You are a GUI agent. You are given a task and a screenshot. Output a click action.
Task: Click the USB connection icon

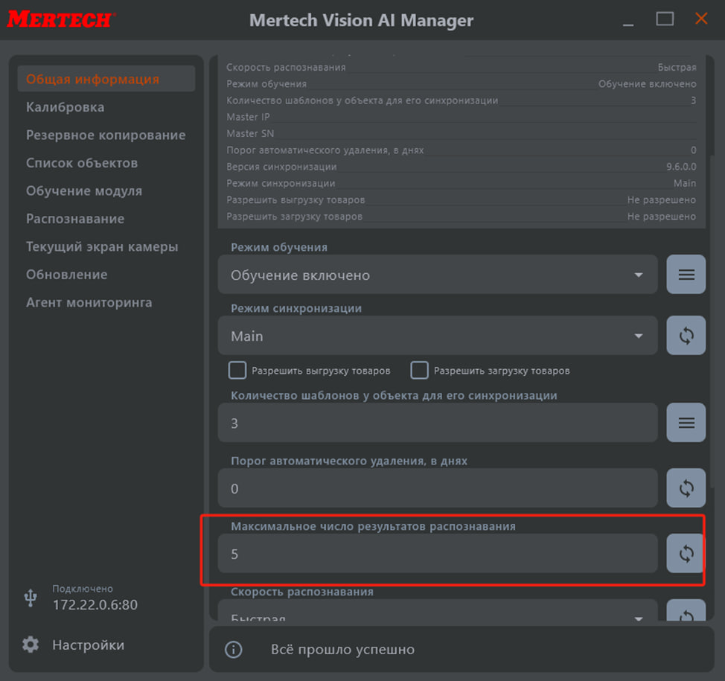pyautogui.click(x=31, y=598)
